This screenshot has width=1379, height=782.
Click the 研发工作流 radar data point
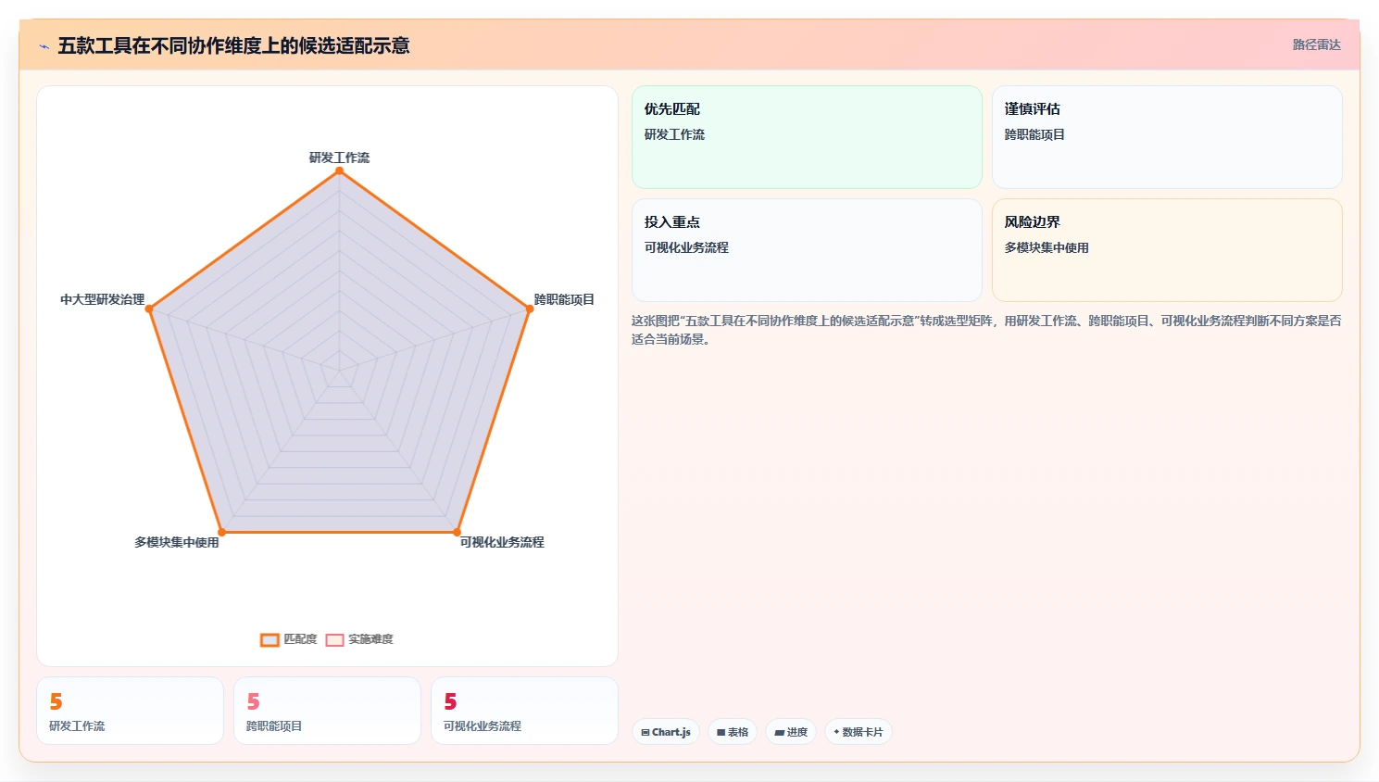pyautogui.click(x=340, y=170)
